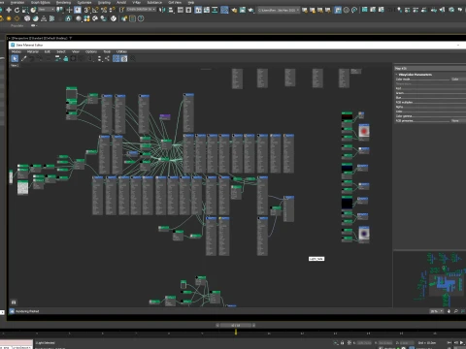This screenshot has width=466, height=349.
Task: Click the Mirror tool icon
Action: [x=162, y=10]
